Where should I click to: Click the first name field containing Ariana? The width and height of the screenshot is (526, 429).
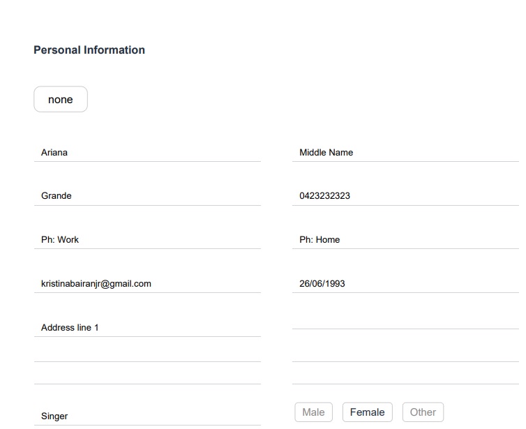(x=146, y=152)
